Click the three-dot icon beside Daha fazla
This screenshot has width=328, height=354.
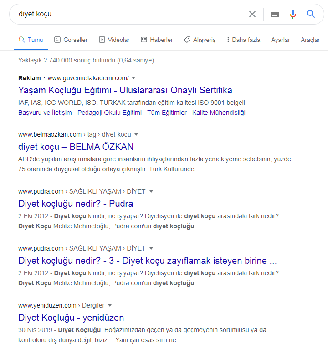coord(228,40)
